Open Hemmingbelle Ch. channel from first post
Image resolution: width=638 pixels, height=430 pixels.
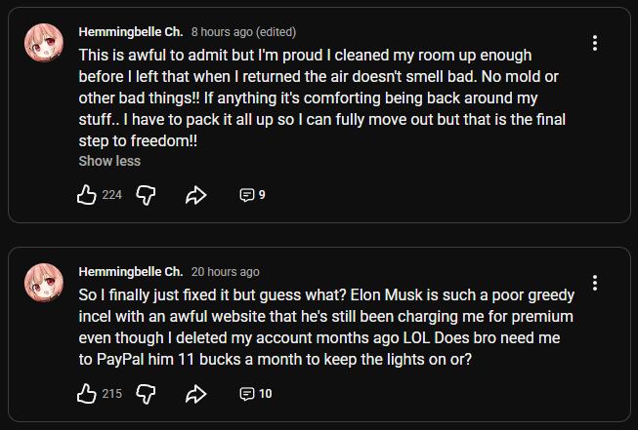click(x=130, y=32)
